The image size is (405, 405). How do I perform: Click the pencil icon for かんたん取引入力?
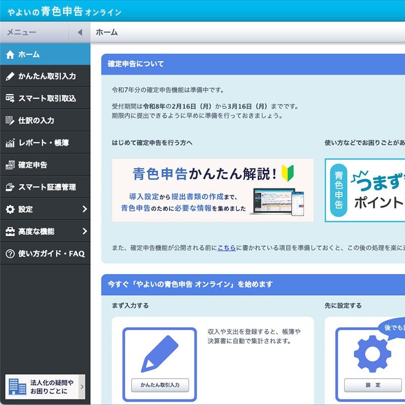click(x=10, y=76)
